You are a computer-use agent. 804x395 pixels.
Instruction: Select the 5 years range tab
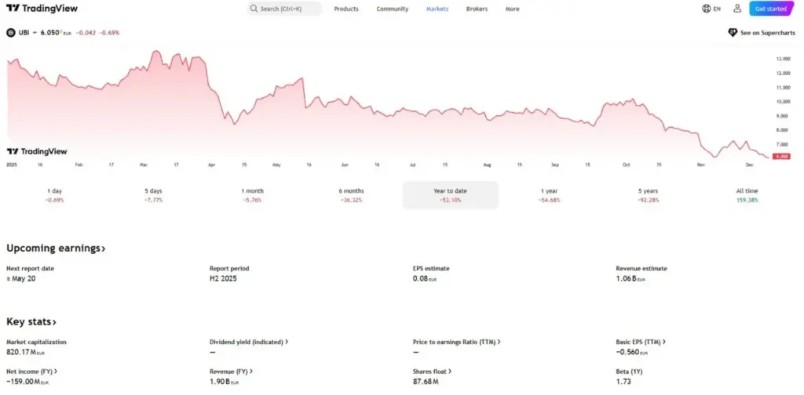point(648,195)
